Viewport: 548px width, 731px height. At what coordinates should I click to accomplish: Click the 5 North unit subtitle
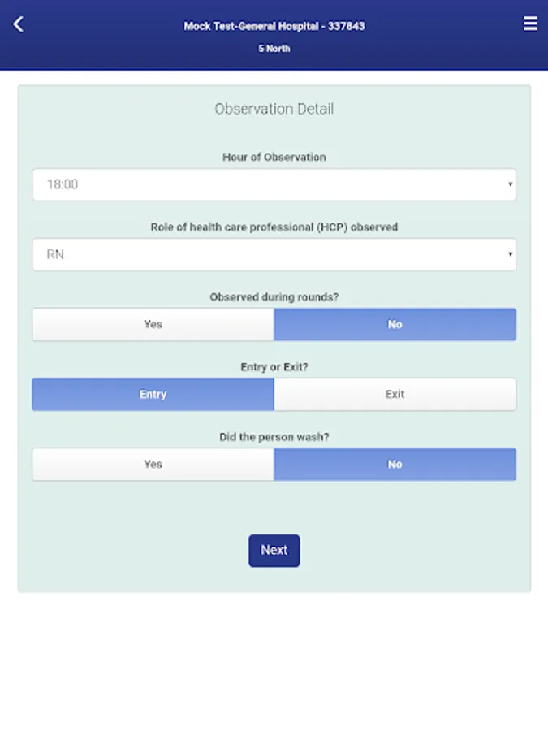click(274, 49)
